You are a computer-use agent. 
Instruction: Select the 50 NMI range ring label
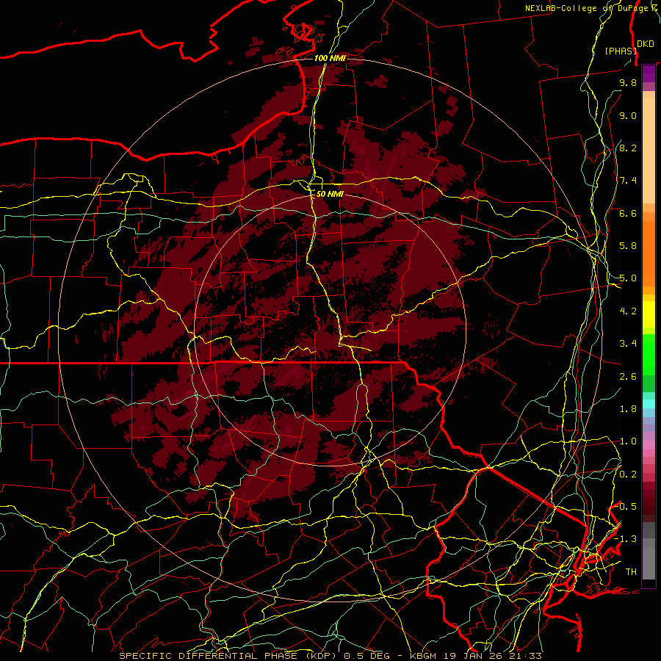tap(330, 194)
